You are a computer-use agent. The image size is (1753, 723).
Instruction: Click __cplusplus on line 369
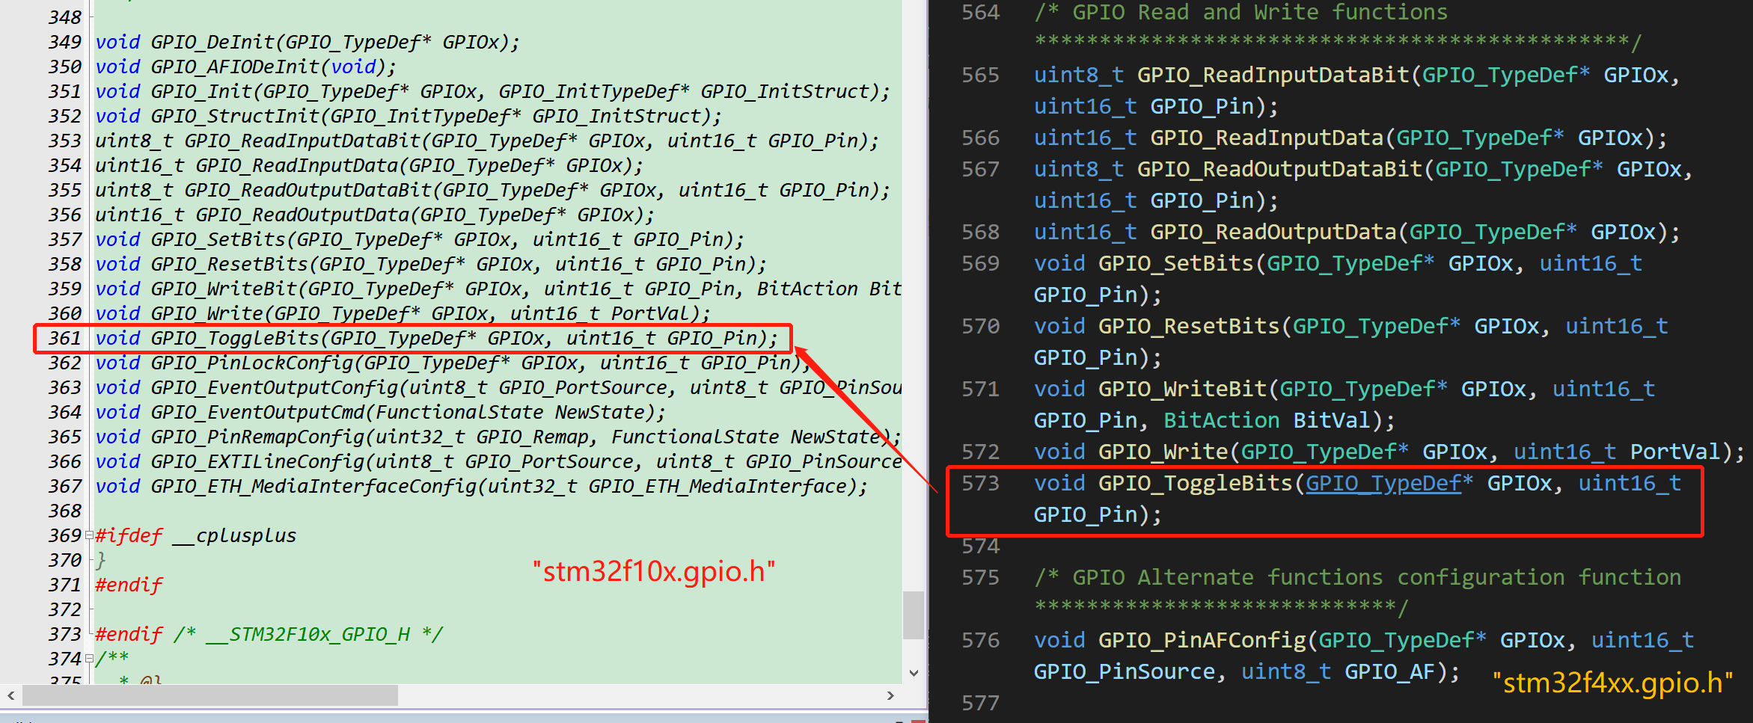[x=236, y=535]
